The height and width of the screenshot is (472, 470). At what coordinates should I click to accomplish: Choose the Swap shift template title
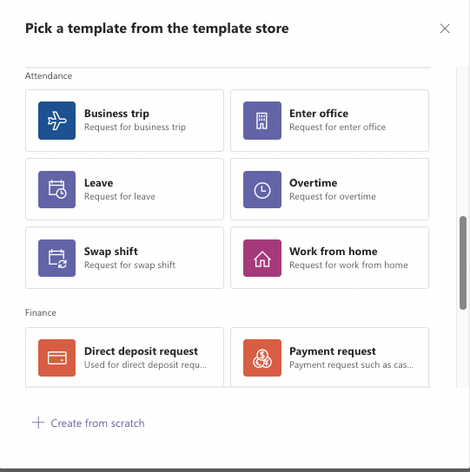[111, 252]
